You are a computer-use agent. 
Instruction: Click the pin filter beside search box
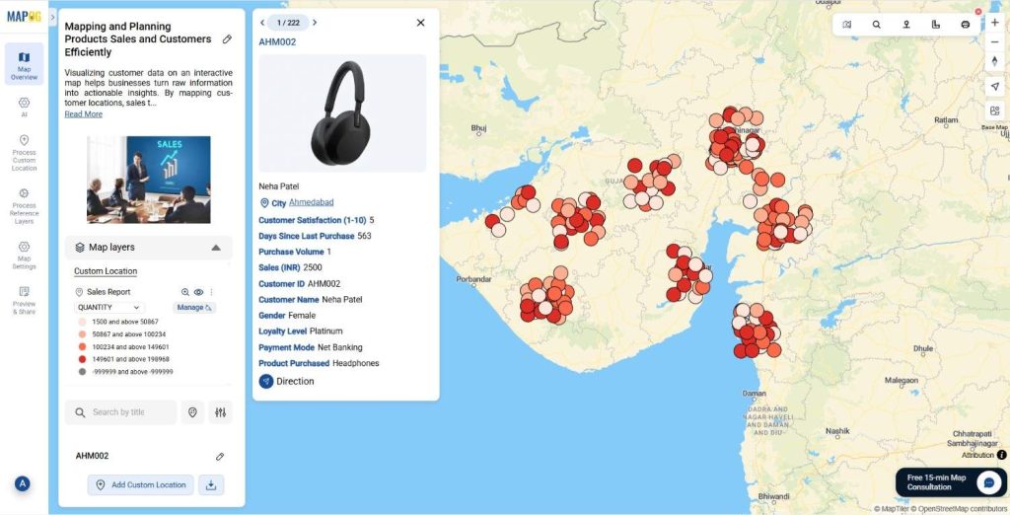(x=192, y=412)
